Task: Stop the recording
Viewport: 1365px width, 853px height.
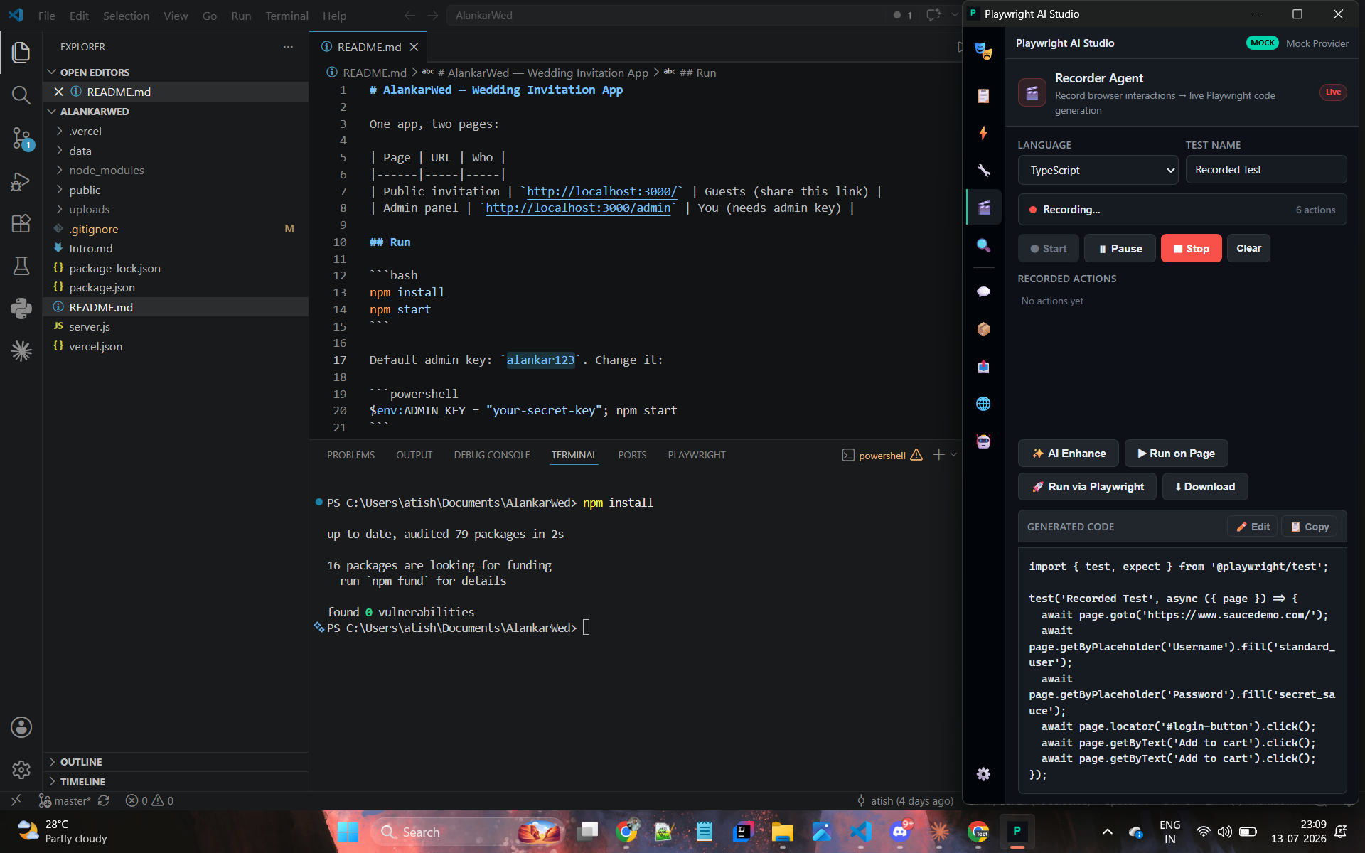Action: pos(1191,248)
